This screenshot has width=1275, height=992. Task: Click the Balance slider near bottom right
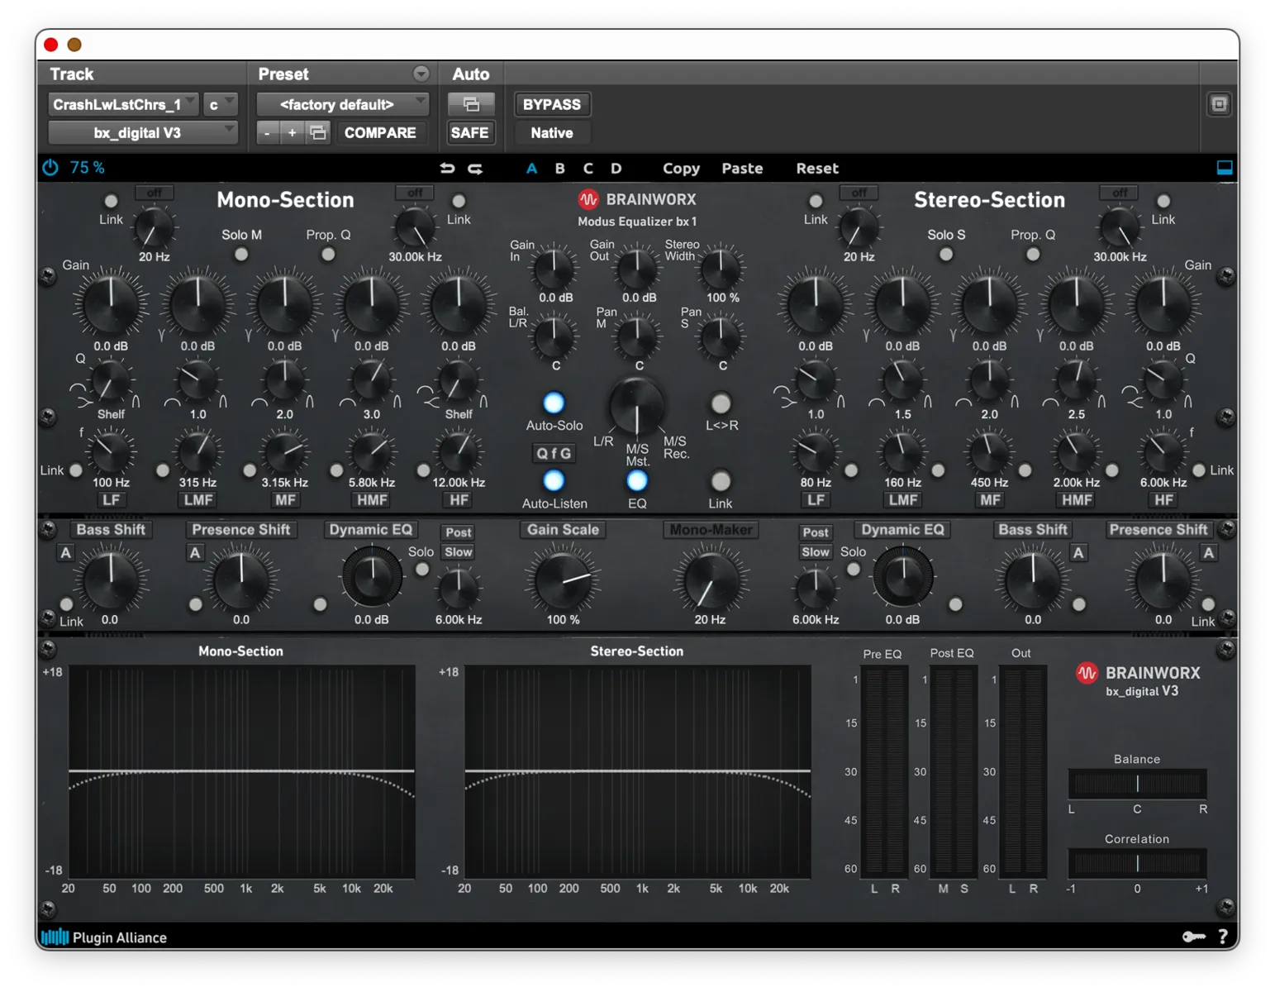[x=1137, y=783]
